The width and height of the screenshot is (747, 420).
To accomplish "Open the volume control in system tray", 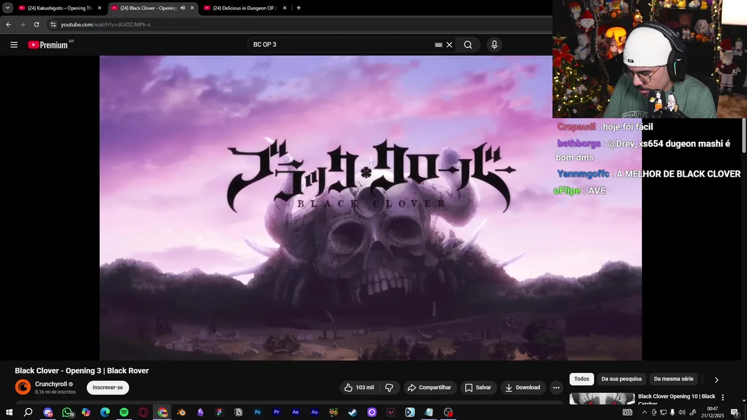I will click(x=682, y=412).
